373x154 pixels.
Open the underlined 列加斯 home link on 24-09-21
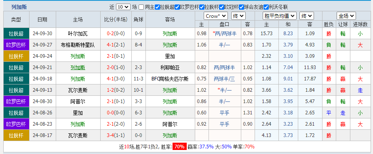tap(78, 68)
